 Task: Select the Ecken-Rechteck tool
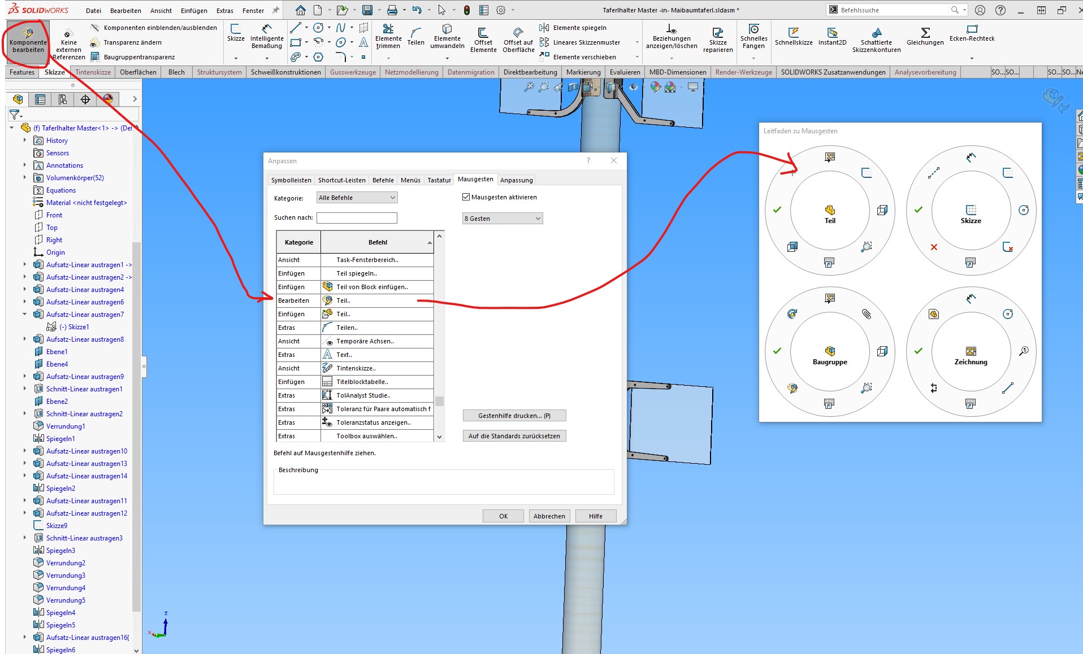(972, 33)
